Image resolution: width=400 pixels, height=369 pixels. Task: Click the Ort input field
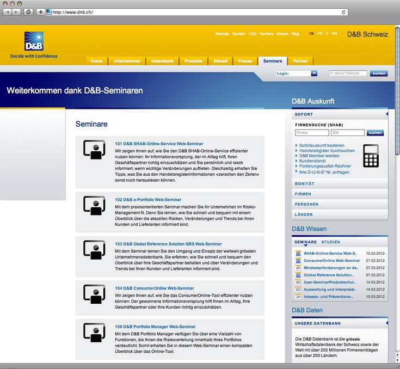347,133
